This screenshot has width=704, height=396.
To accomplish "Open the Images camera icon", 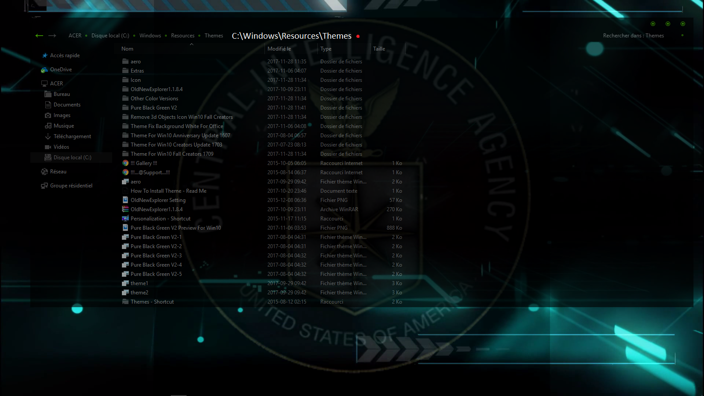I will (x=48, y=115).
